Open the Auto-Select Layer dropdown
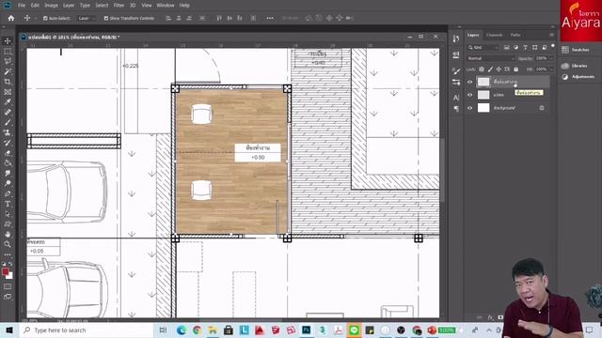 tap(86, 18)
